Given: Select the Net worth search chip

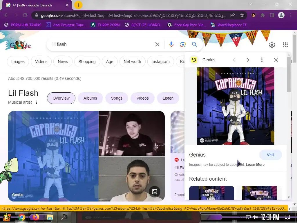Looking at the screenshot, I should 132,62.
